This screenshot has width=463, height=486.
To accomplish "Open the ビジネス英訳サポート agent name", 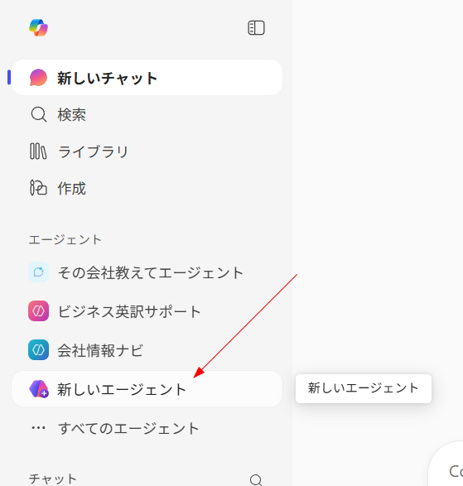I will point(130,311).
